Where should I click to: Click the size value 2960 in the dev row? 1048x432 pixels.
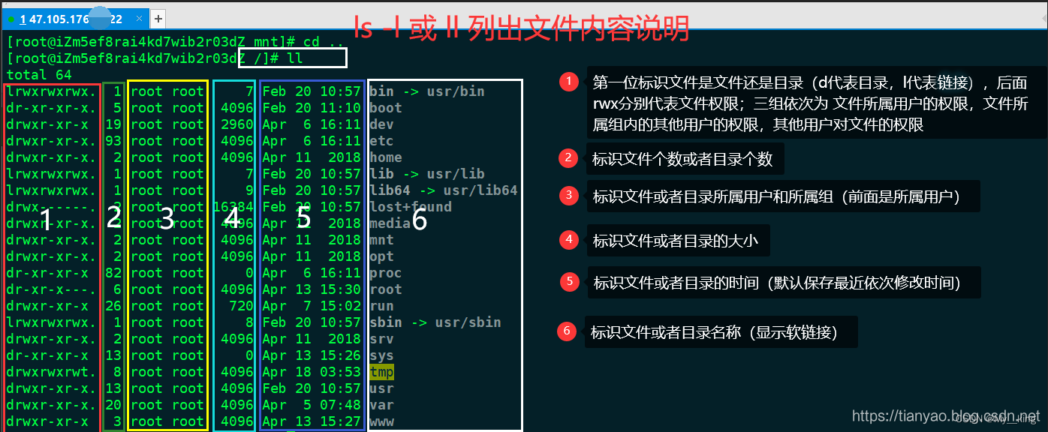point(237,124)
